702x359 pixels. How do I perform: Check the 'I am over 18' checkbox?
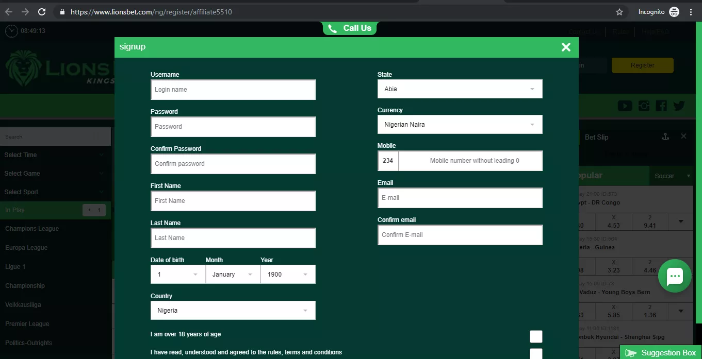point(536,336)
